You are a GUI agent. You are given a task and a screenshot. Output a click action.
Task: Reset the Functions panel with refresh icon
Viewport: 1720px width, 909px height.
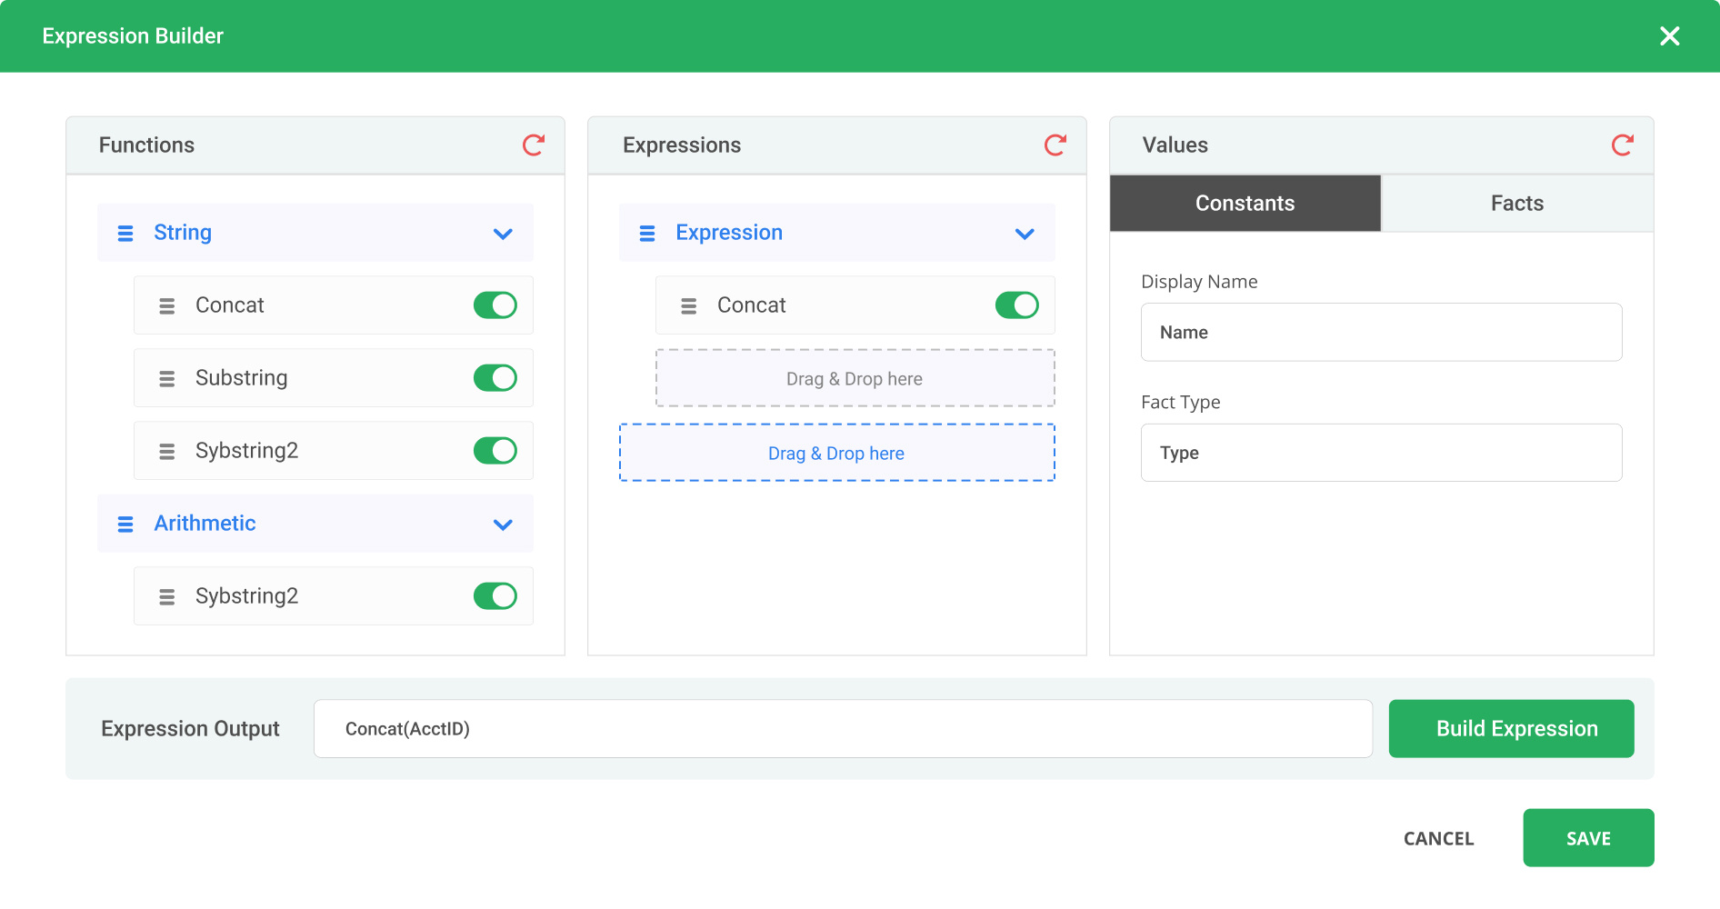point(534,145)
